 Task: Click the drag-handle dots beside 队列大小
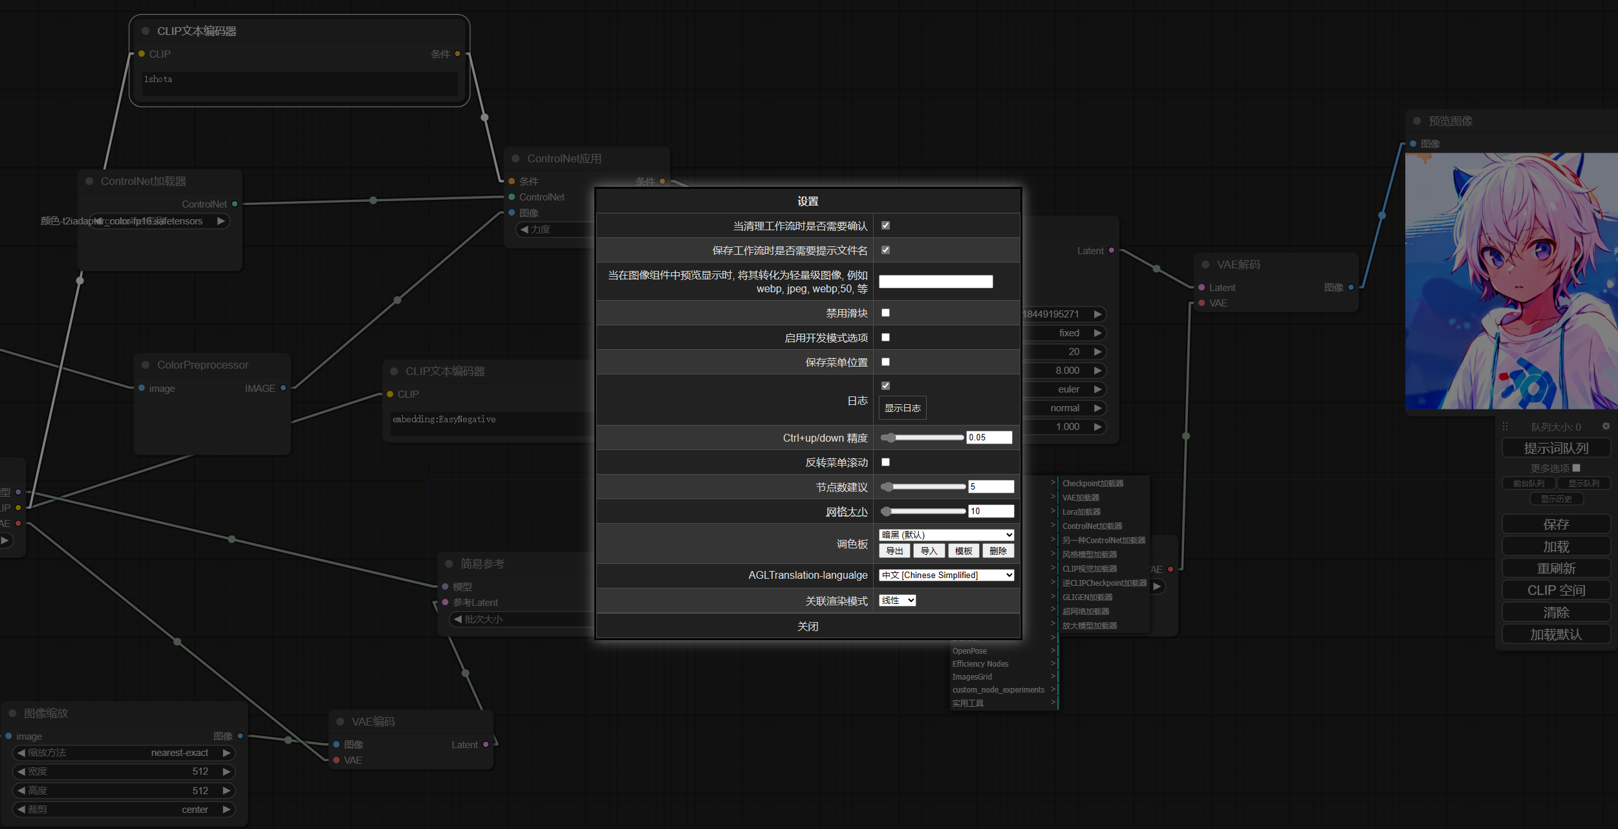(1505, 425)
